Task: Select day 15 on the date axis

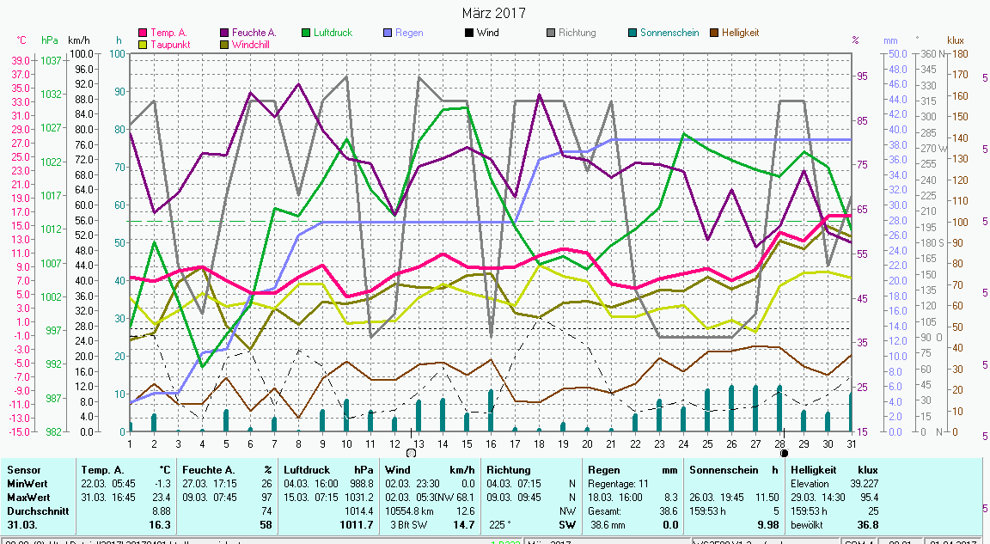Action: click(467, 443)
